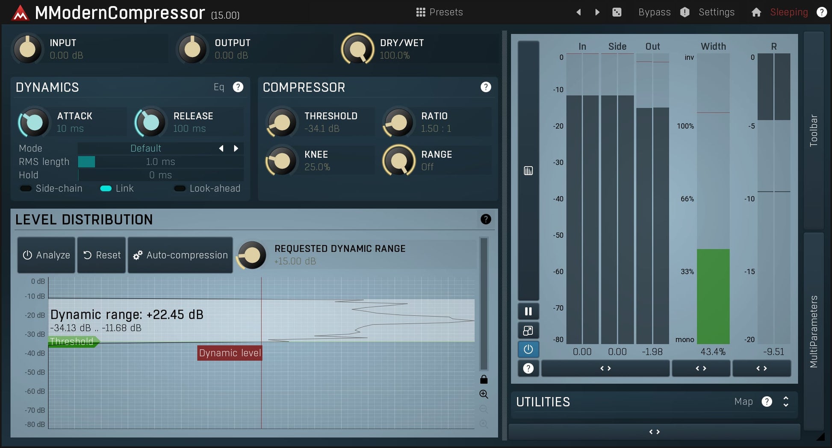
Task: Pause the metering with the pause icon
Action: 528,311
